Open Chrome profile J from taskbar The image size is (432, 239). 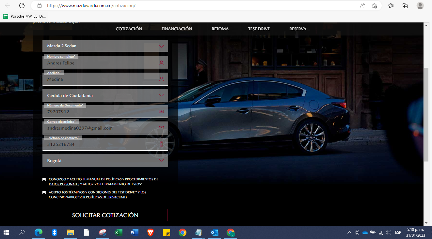tap(231, 232)
